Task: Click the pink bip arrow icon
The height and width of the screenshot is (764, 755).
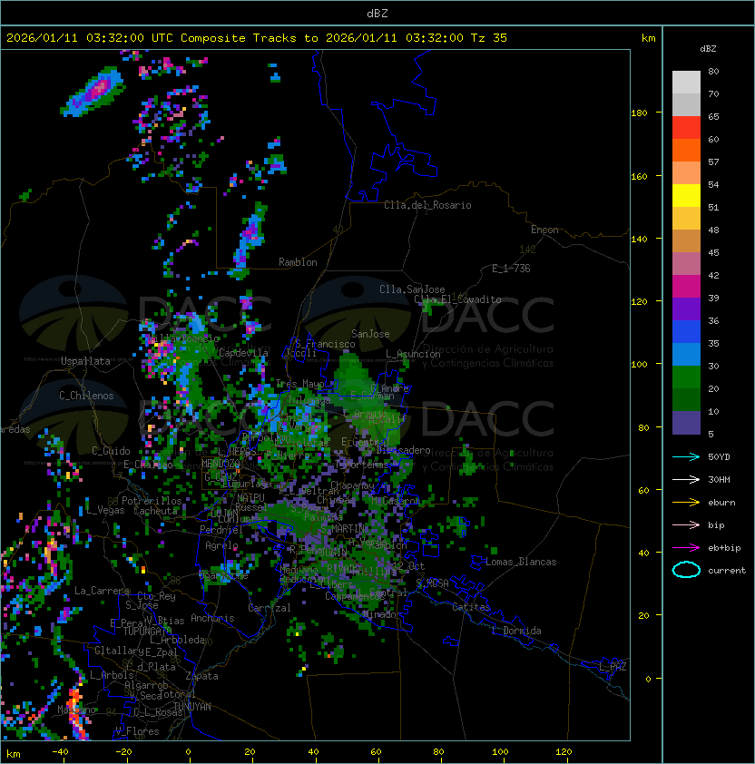Action: [686, 524]
